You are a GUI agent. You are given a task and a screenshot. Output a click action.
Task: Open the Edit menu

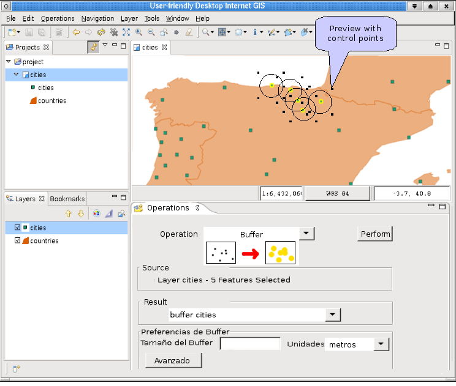(x=28, y=18)
